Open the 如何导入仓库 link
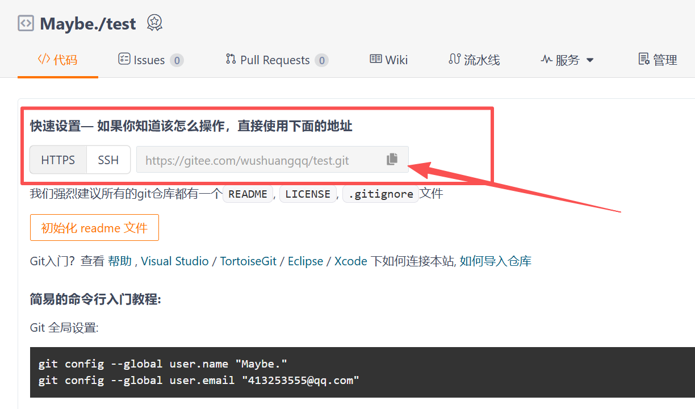The height and width of the screenshot is (409, 695). (496, 261)
